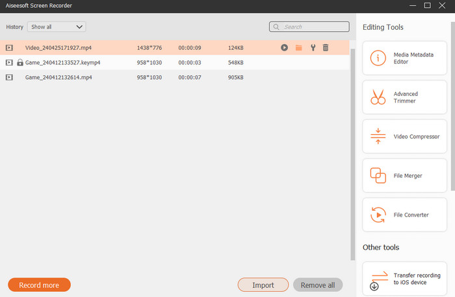Open folder for Video_240425171927.mp4

[298, 48]
